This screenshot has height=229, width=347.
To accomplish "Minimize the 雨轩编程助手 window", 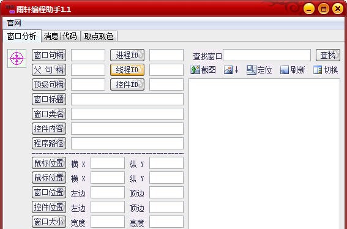I will tap(309, 9).
